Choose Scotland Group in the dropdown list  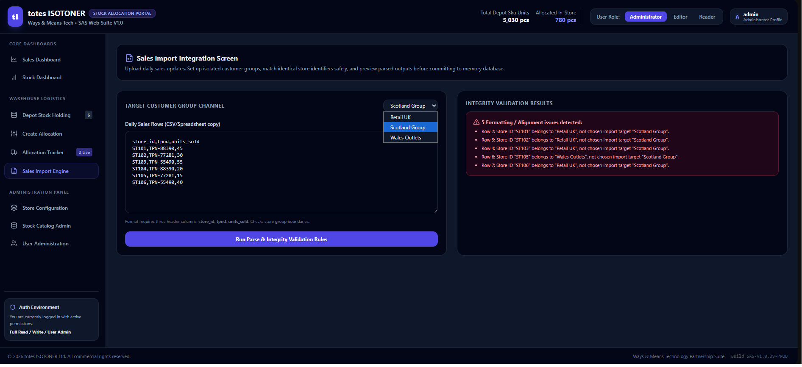click(x=410, y=128)
